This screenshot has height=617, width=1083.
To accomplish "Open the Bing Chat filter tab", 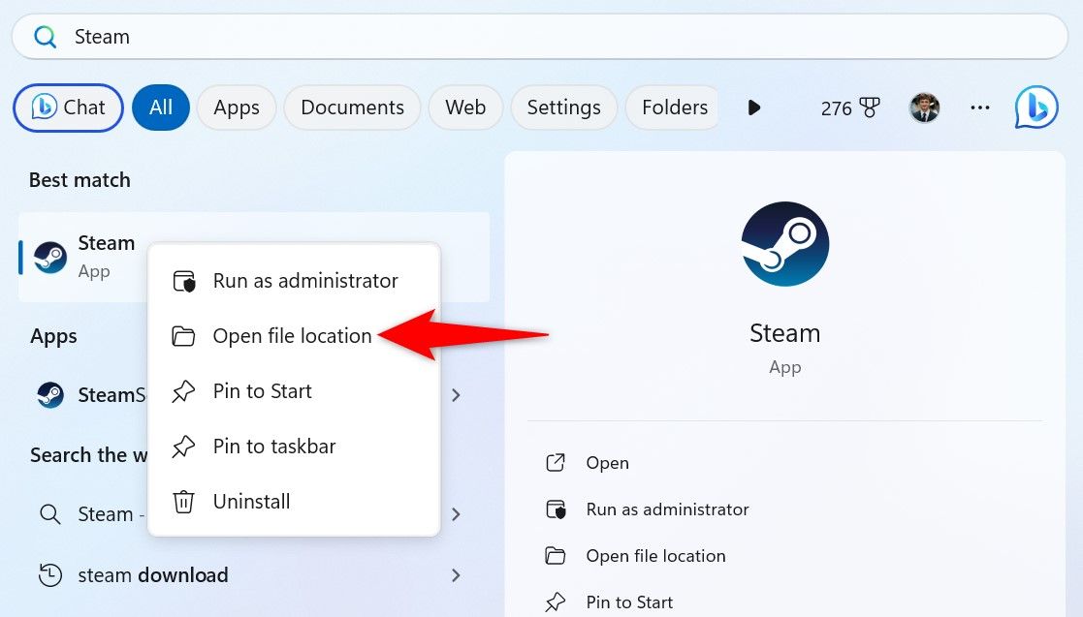I will pos(69,108).
